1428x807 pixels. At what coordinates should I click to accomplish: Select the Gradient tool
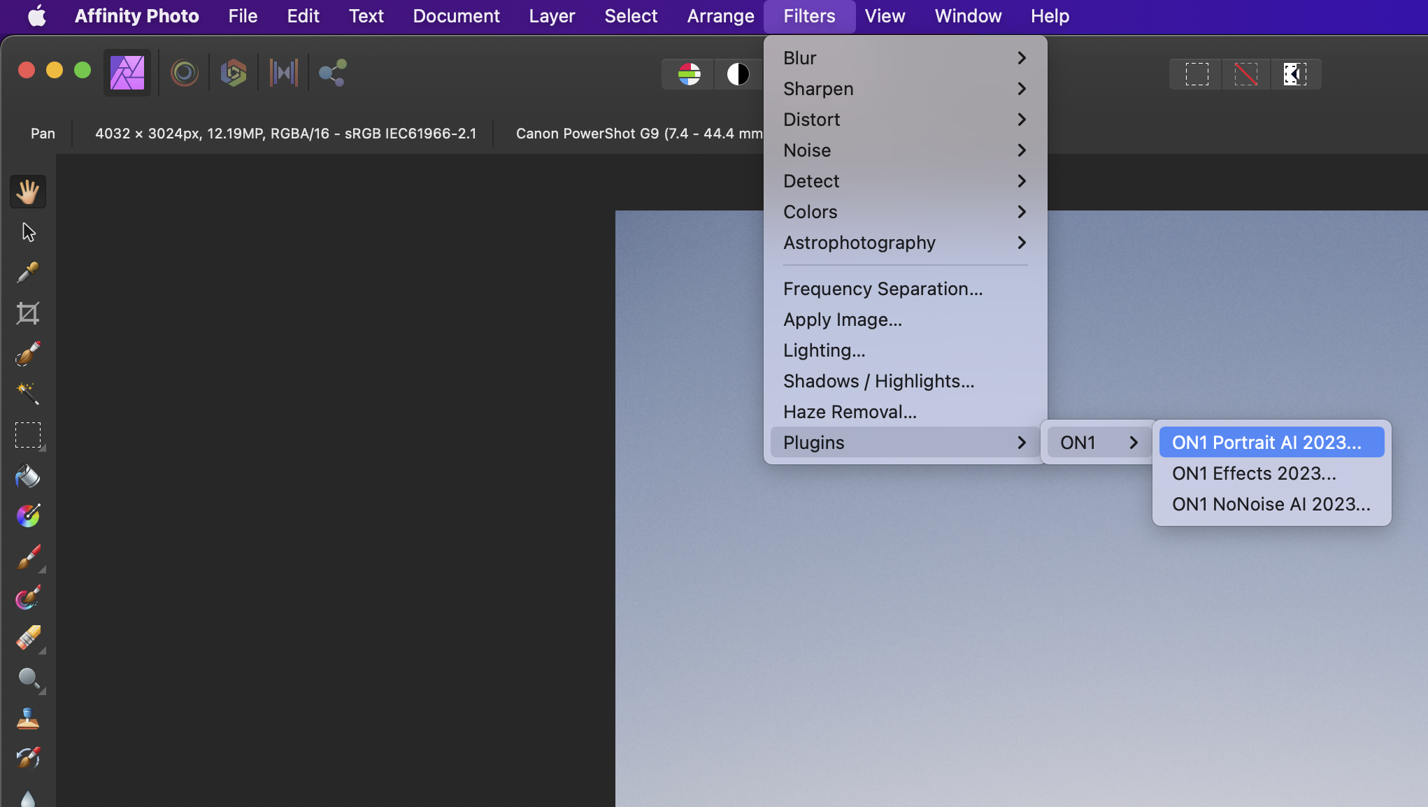[28, 516]
